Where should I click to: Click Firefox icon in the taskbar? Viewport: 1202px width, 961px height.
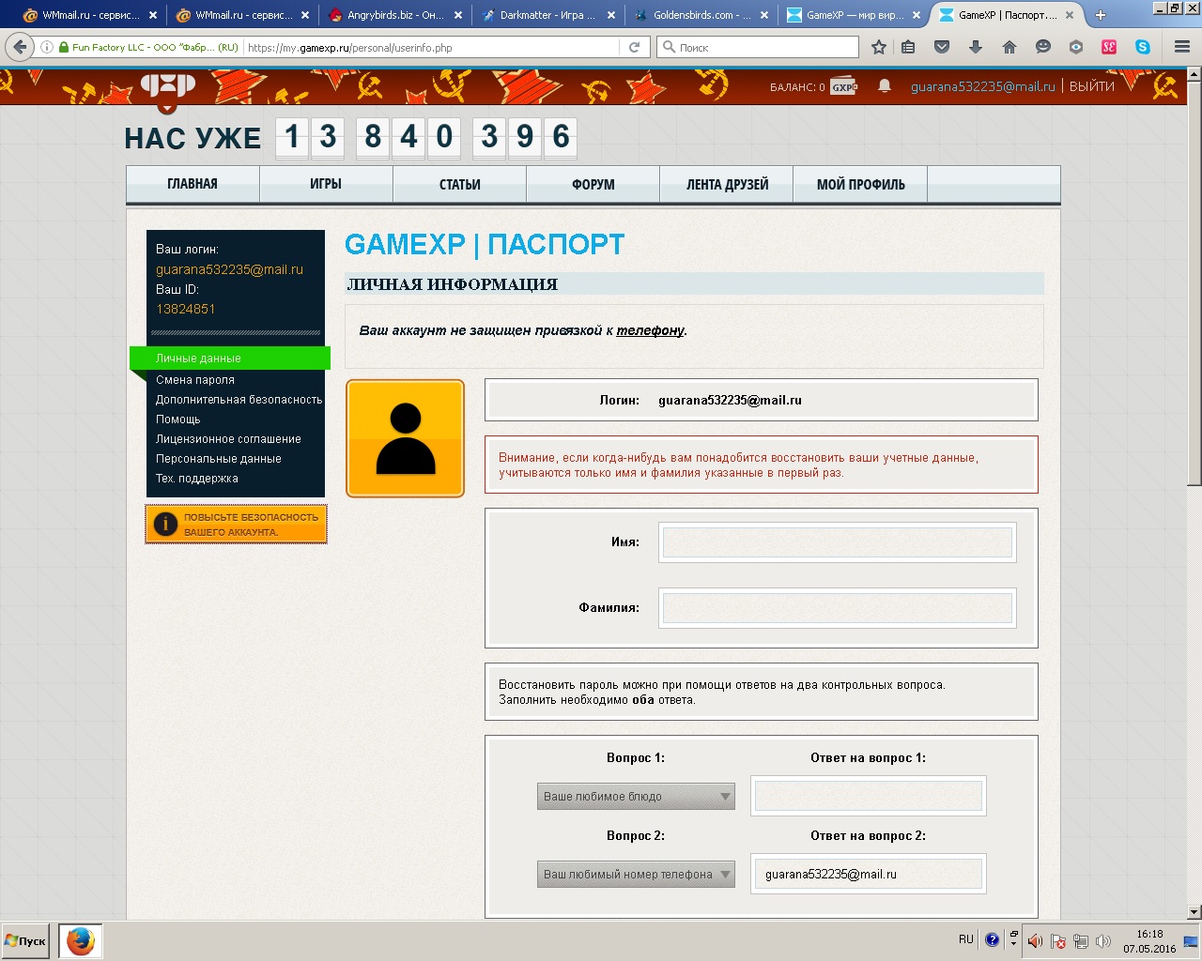pyautogui.click(x=81, y=940)
